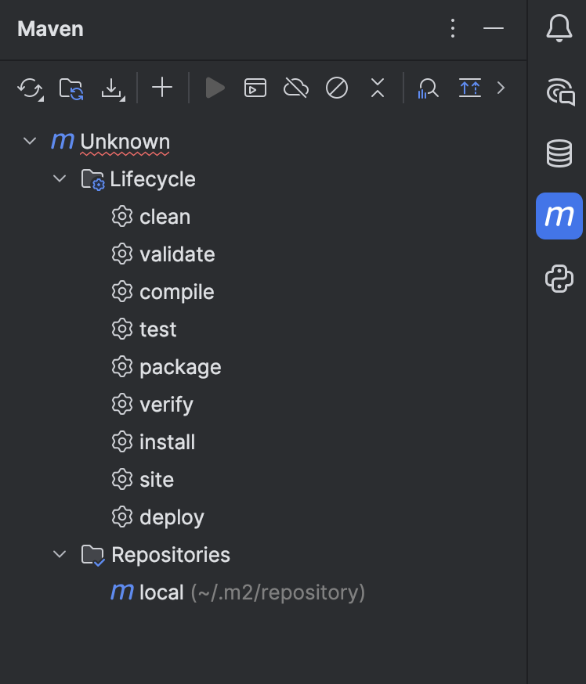Screen dimensions: 586x684
Task: Reload all Maven projects
Action: pyautogui.click(x=30, y=88)
